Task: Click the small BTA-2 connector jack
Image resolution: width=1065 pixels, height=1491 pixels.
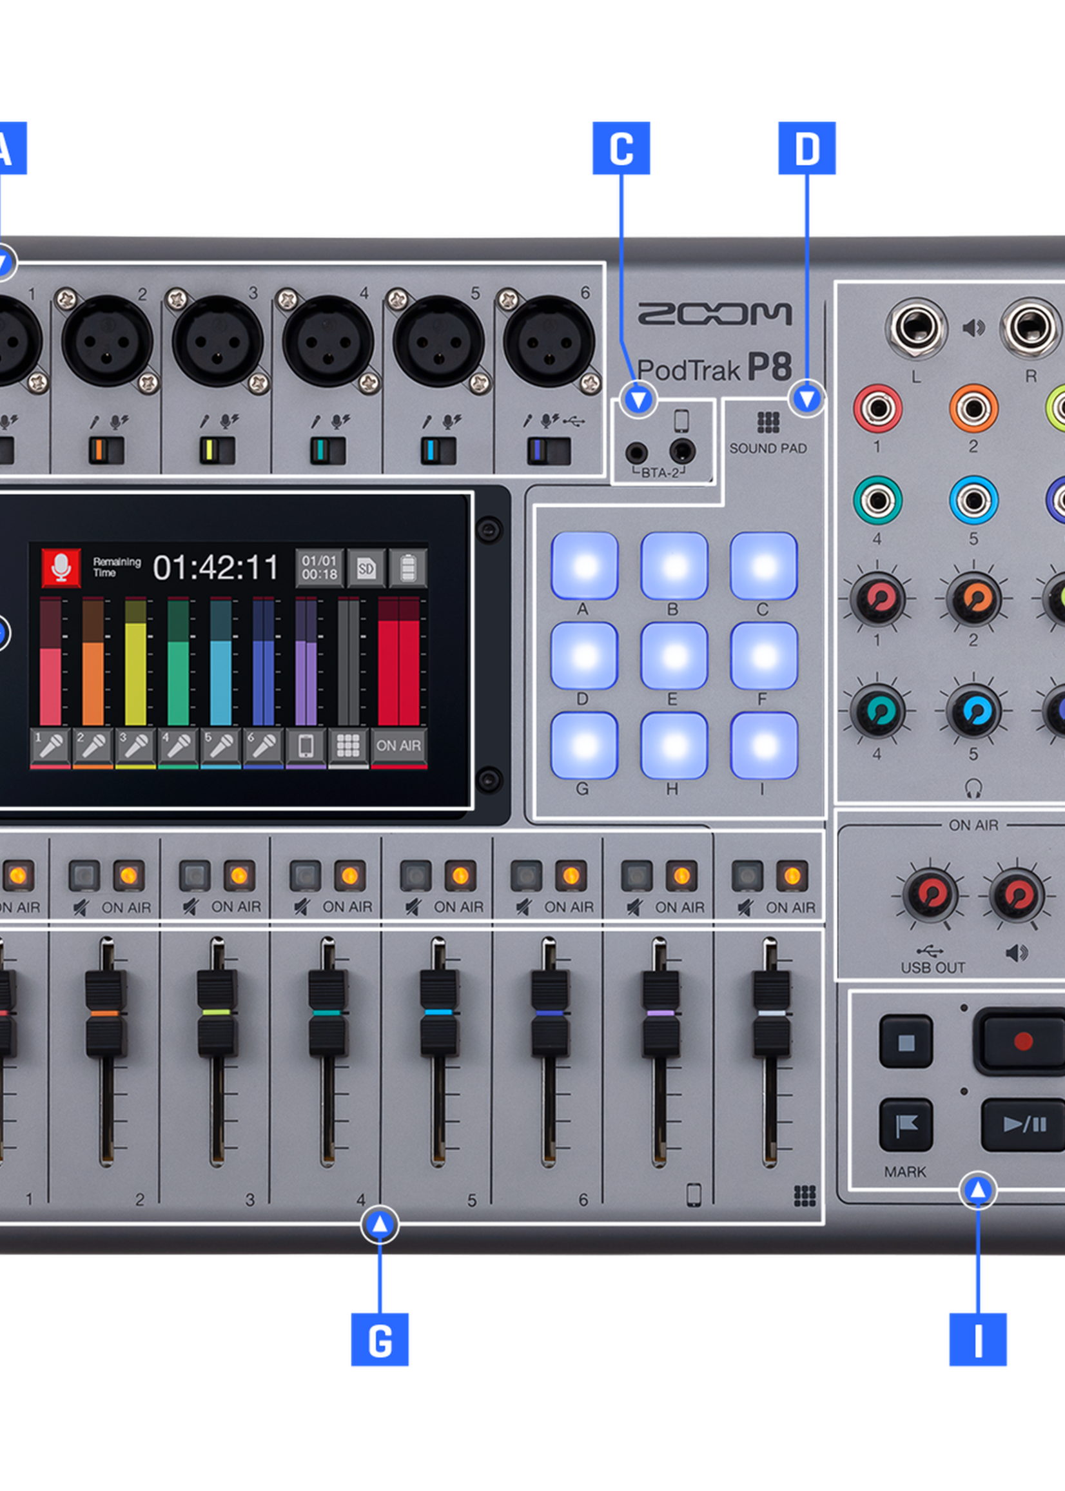Action: point(636,453)
